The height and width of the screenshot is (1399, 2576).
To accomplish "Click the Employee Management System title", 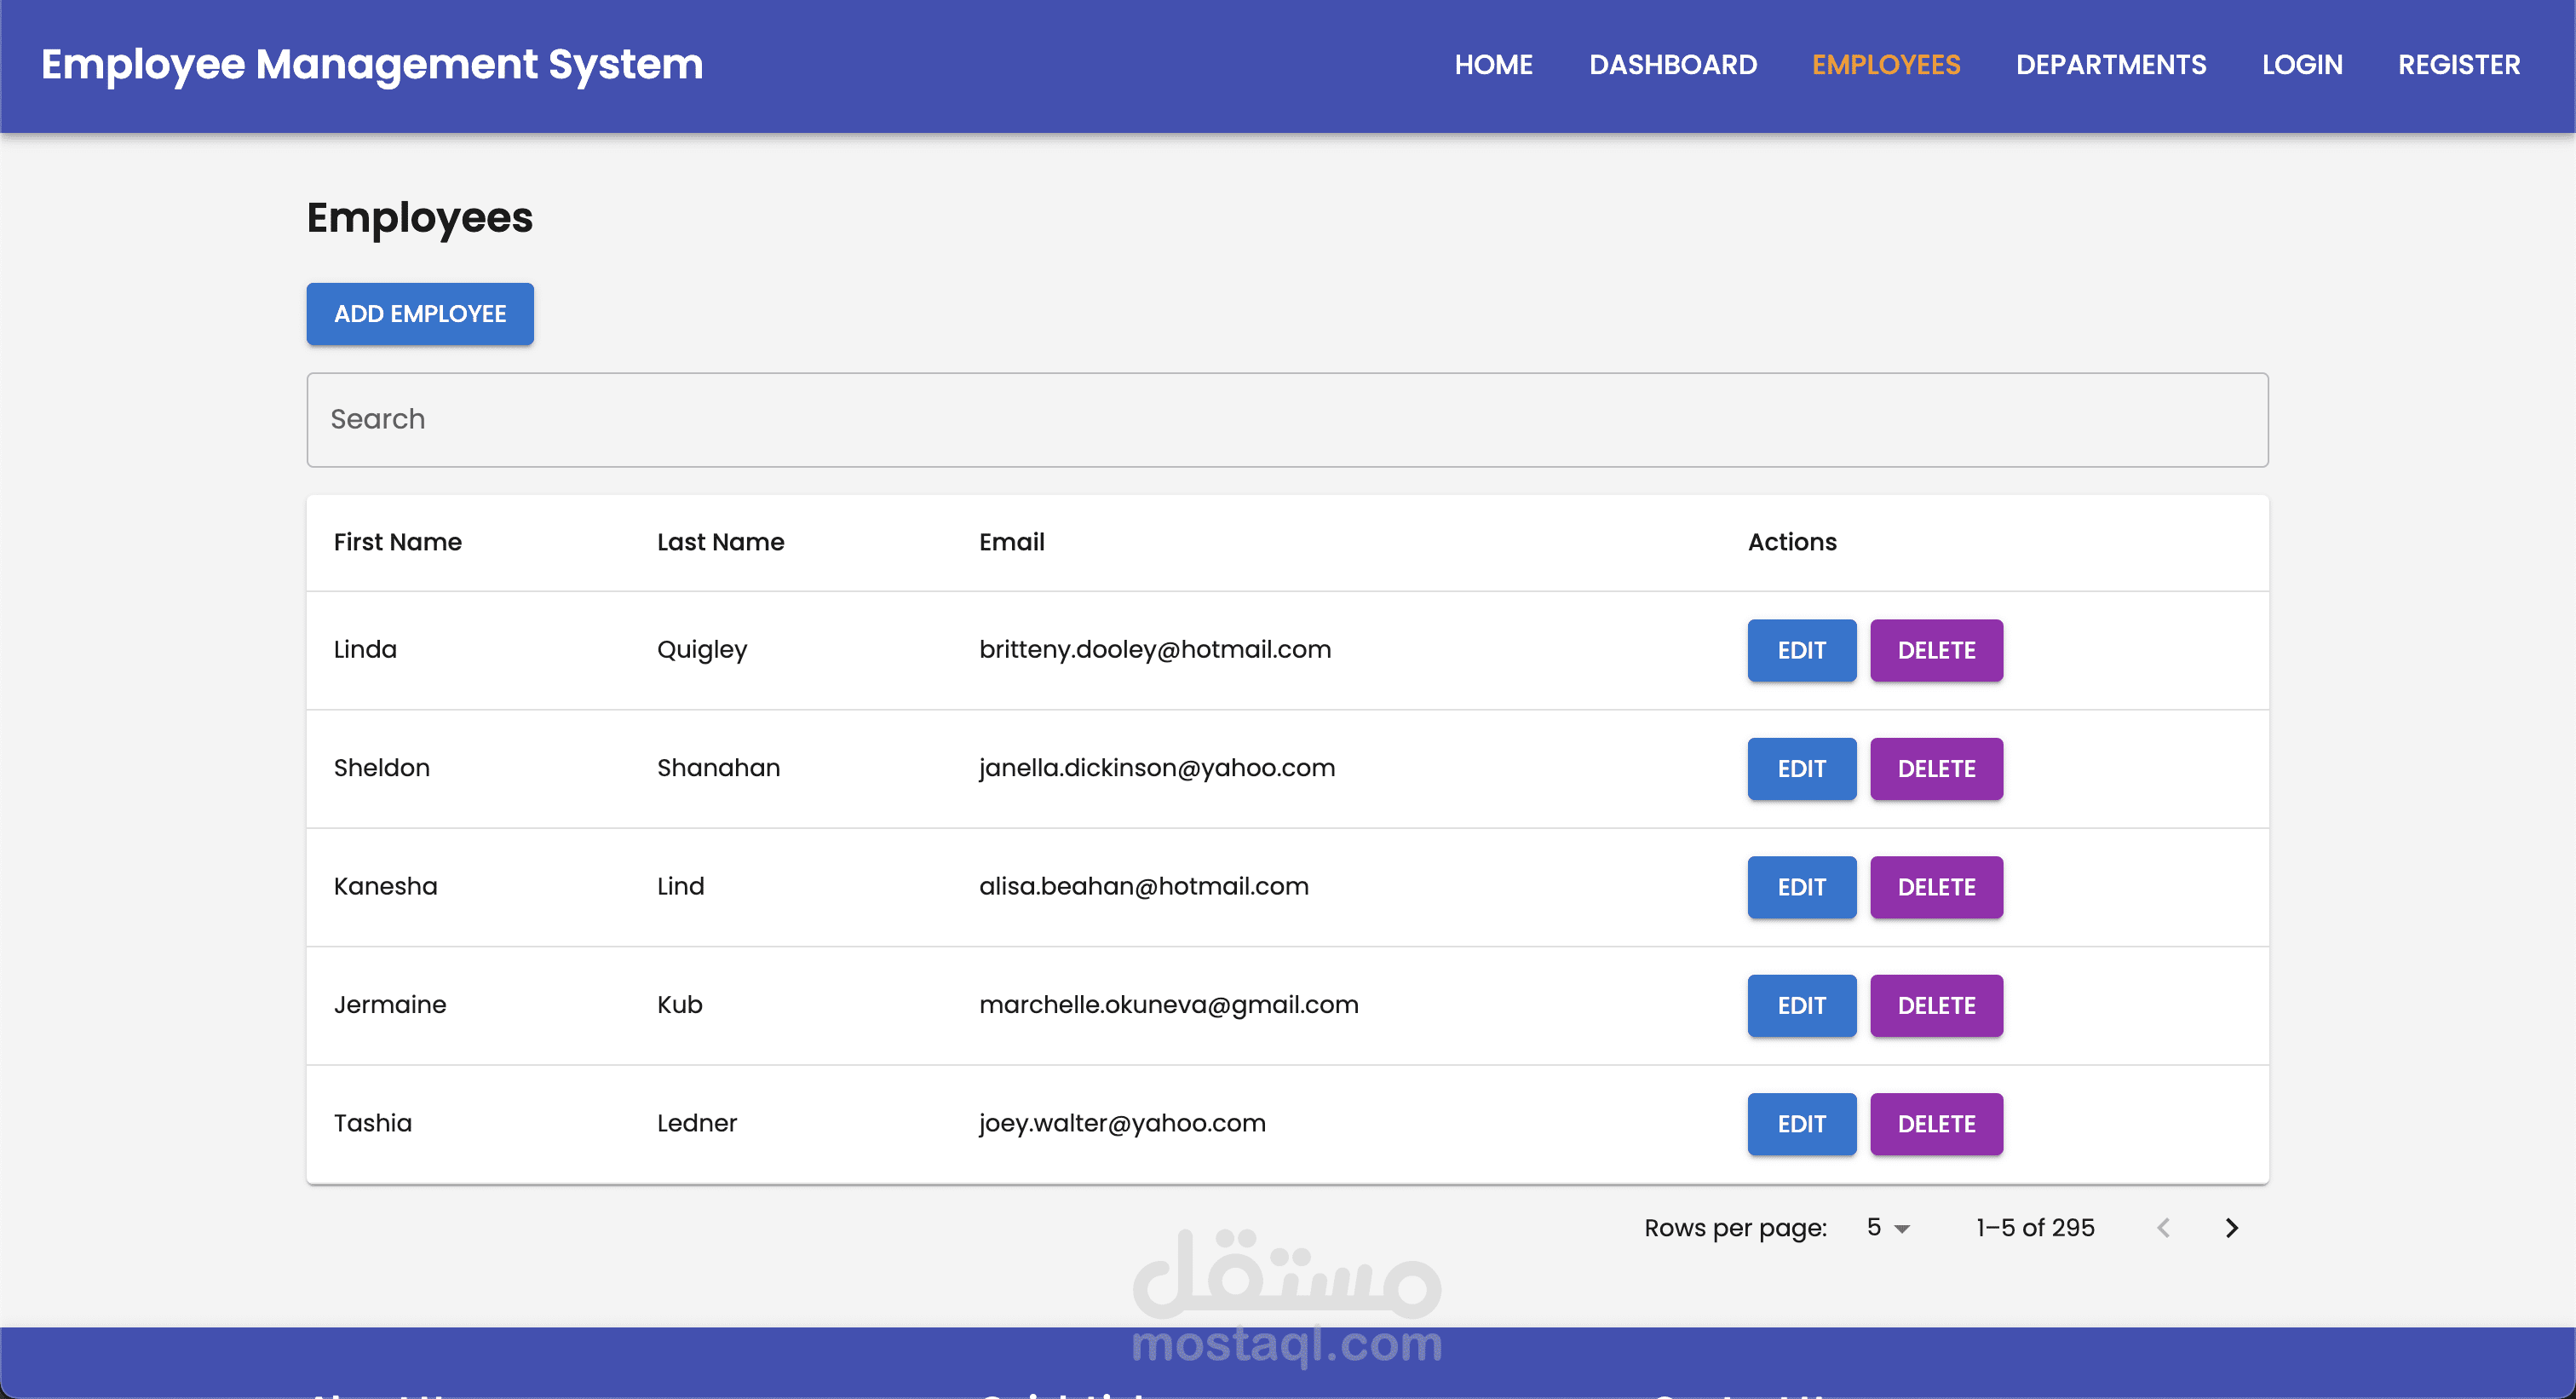I will point(372,65).
